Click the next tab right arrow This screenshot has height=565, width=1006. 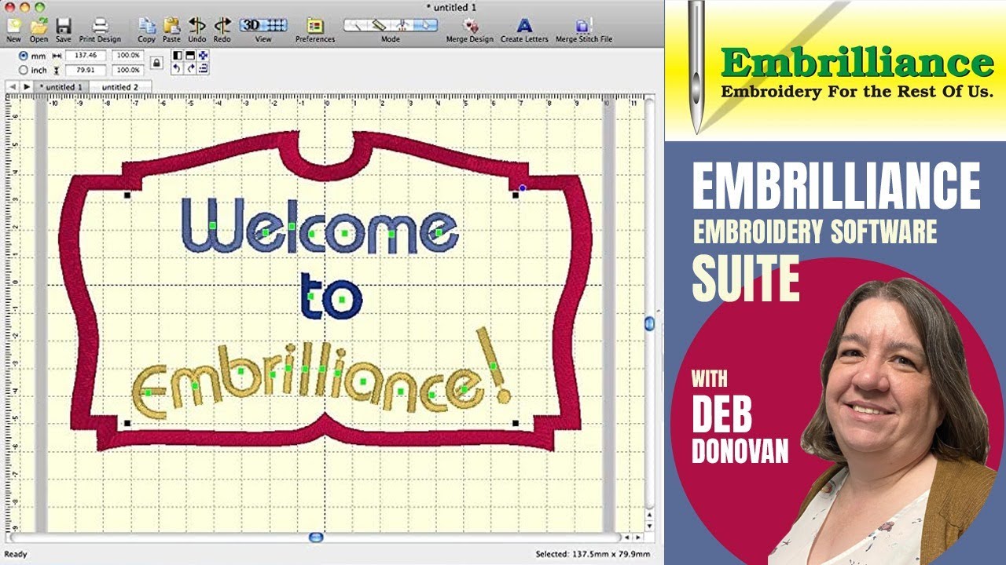tap(27, 86)
